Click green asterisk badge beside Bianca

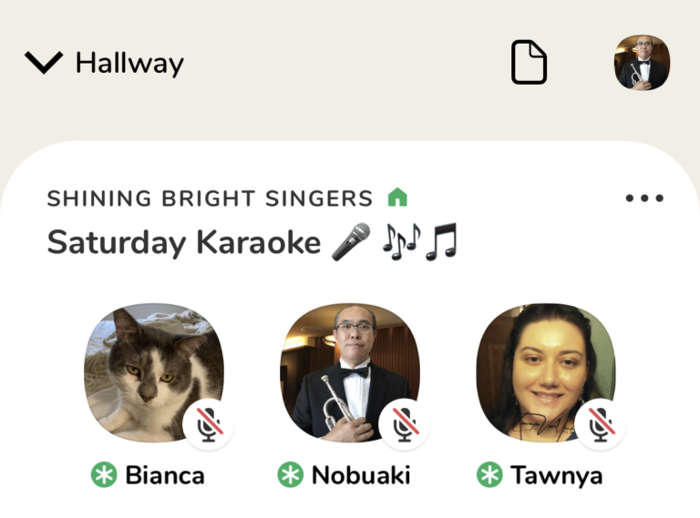[x=104, y=474]
